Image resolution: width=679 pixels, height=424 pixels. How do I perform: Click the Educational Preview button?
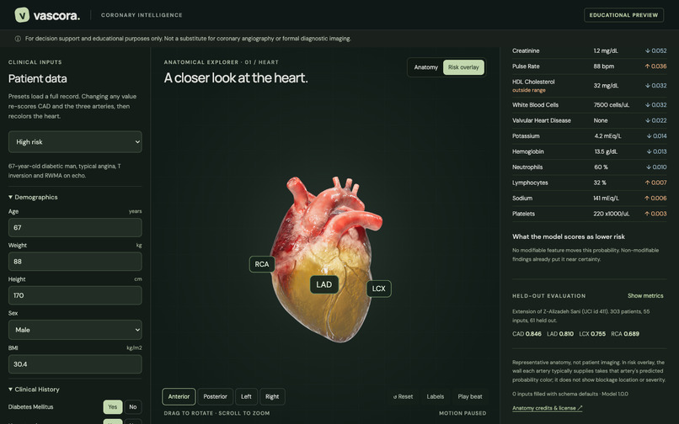[x=623, y=14]
